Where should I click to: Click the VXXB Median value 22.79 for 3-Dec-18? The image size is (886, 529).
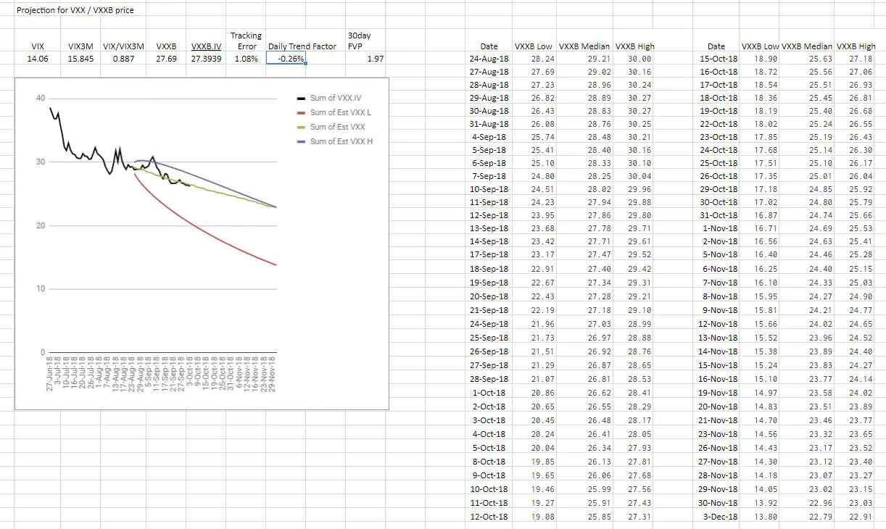pyautogui.click(x=821, y=517)
